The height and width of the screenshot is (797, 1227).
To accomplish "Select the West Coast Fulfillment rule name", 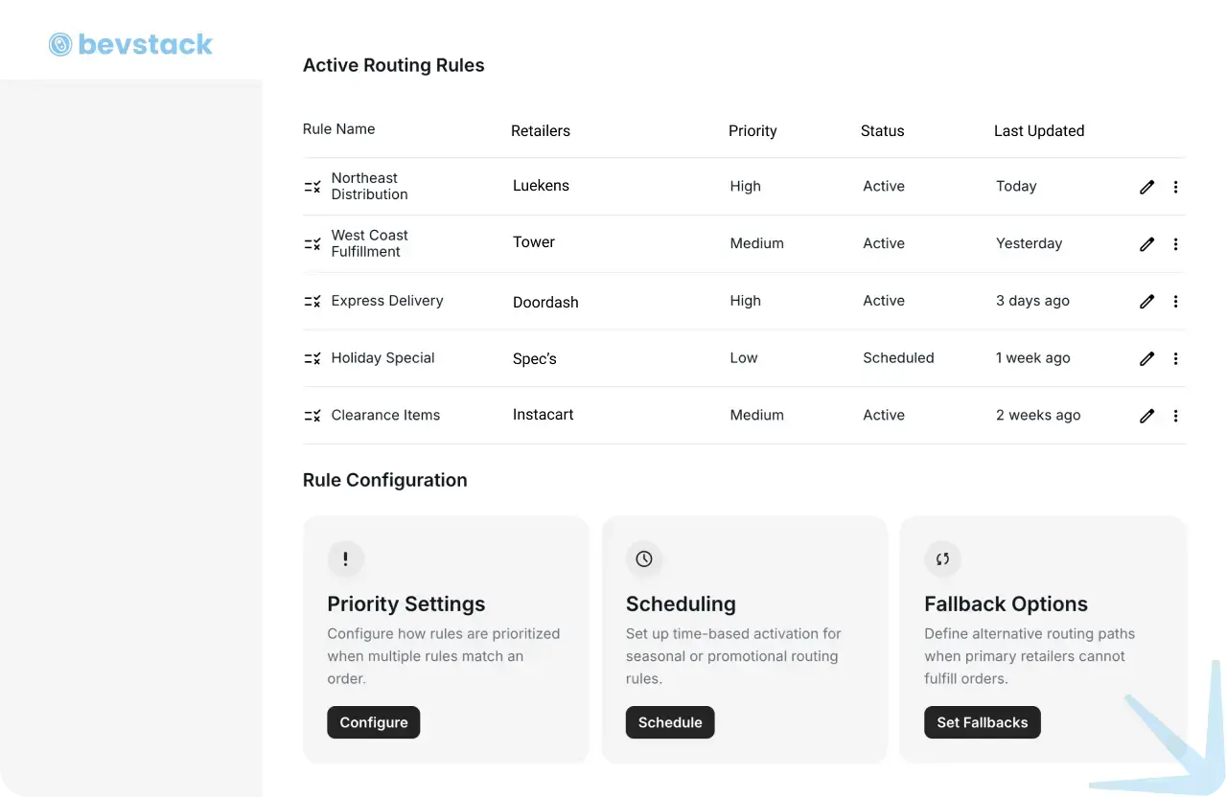I will (x=370, y=243).
